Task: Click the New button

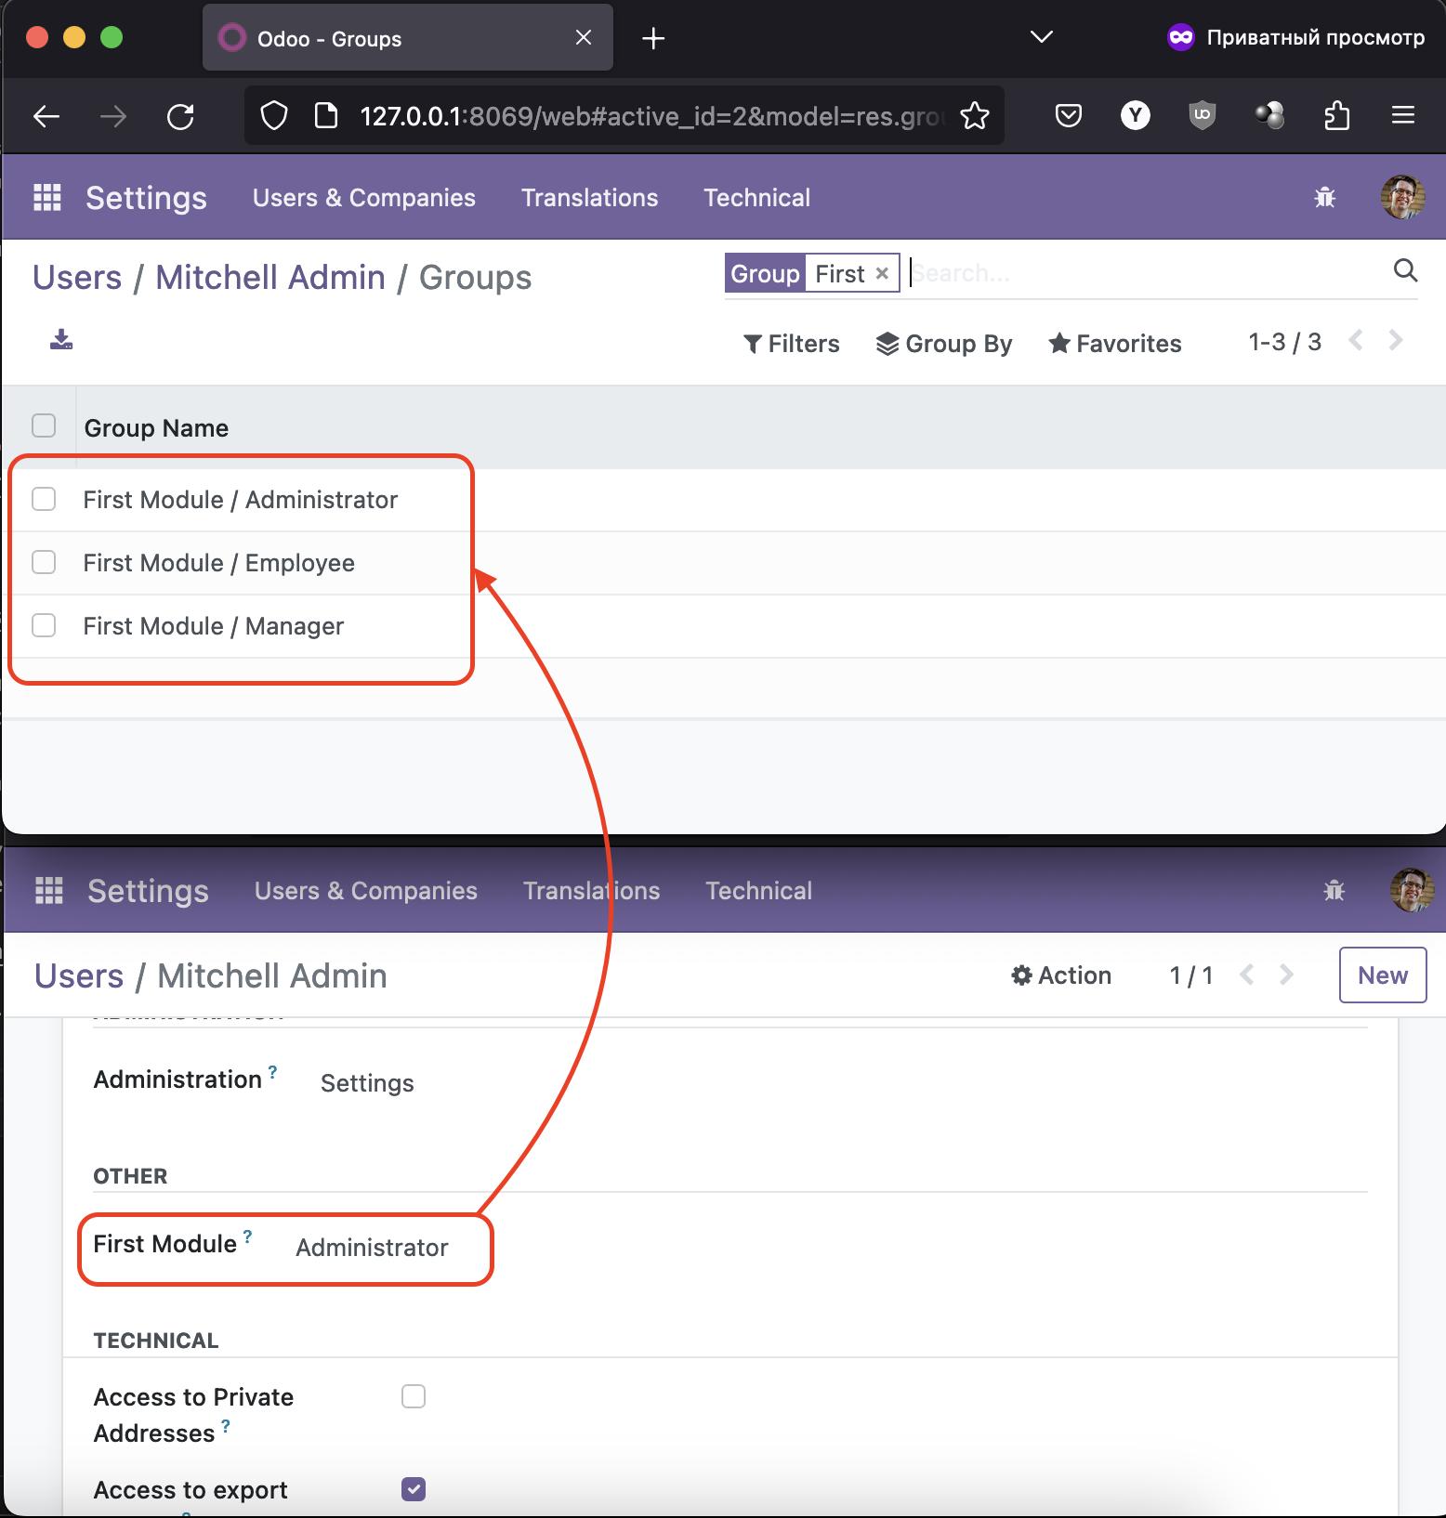Action: [x=1383, y=975]
